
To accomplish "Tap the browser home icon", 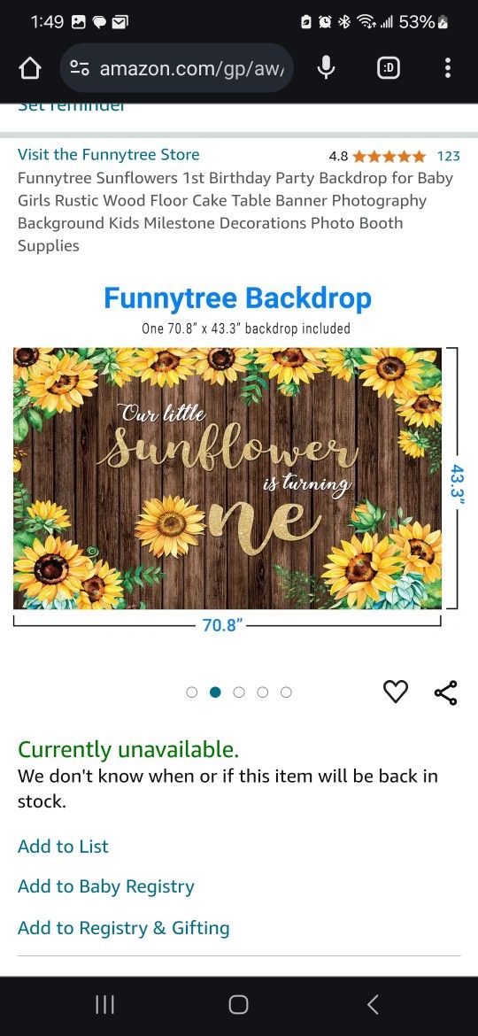I will click(x=30, y=68).
